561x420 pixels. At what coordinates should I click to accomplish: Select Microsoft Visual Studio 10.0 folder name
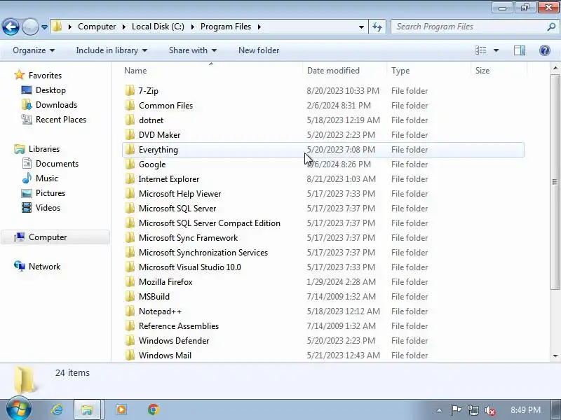[189, 267]
